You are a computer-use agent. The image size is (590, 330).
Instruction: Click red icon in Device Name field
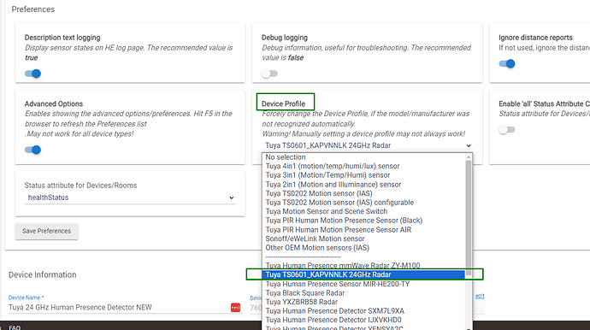[235, 308]
